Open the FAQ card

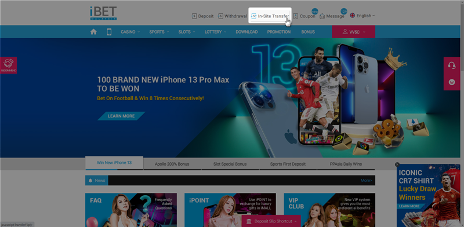[131, 210]
